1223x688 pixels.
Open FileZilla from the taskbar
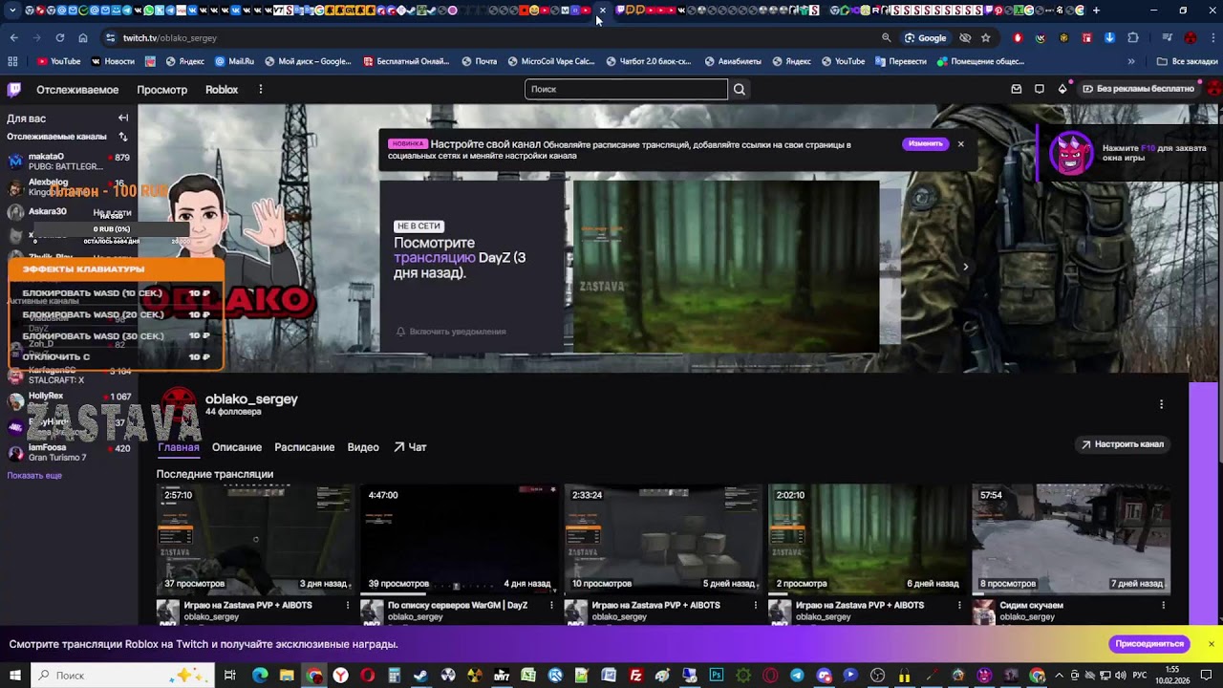635,676
